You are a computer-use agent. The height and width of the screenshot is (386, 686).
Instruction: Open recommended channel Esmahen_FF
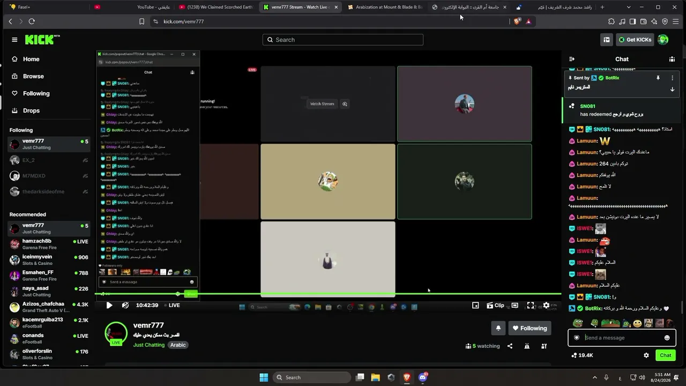[49, 276]
